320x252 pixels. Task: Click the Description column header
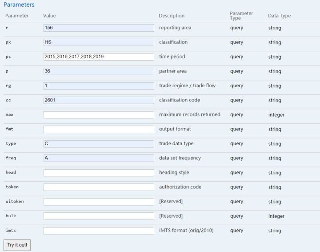172,16
